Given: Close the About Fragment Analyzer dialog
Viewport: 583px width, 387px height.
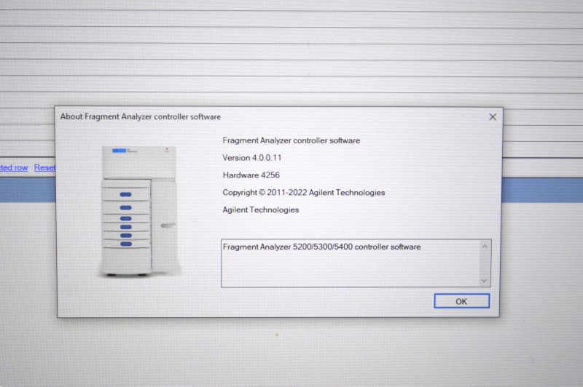Looking at the screenshot, I should 493,117.
